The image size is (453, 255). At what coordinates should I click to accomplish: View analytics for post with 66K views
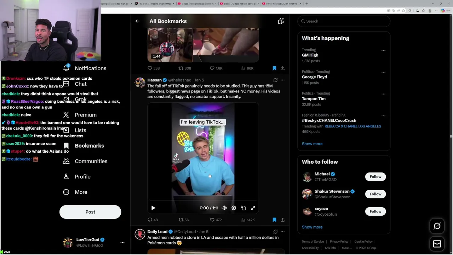click(247, 68)
